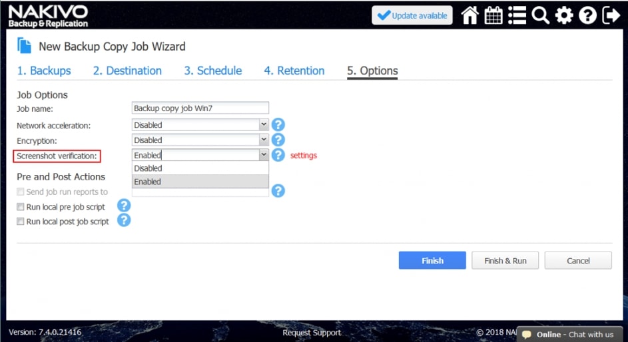Viewport: 628px width, 342px height.
Task: Show help for Encryption option
Action: (278, 140)
